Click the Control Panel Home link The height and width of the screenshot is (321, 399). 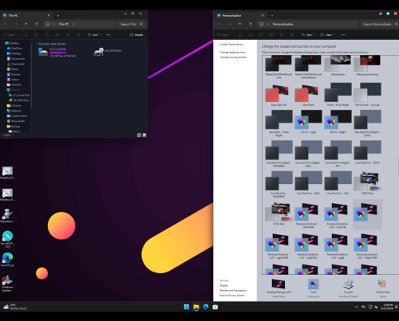(x=231, y=45)
